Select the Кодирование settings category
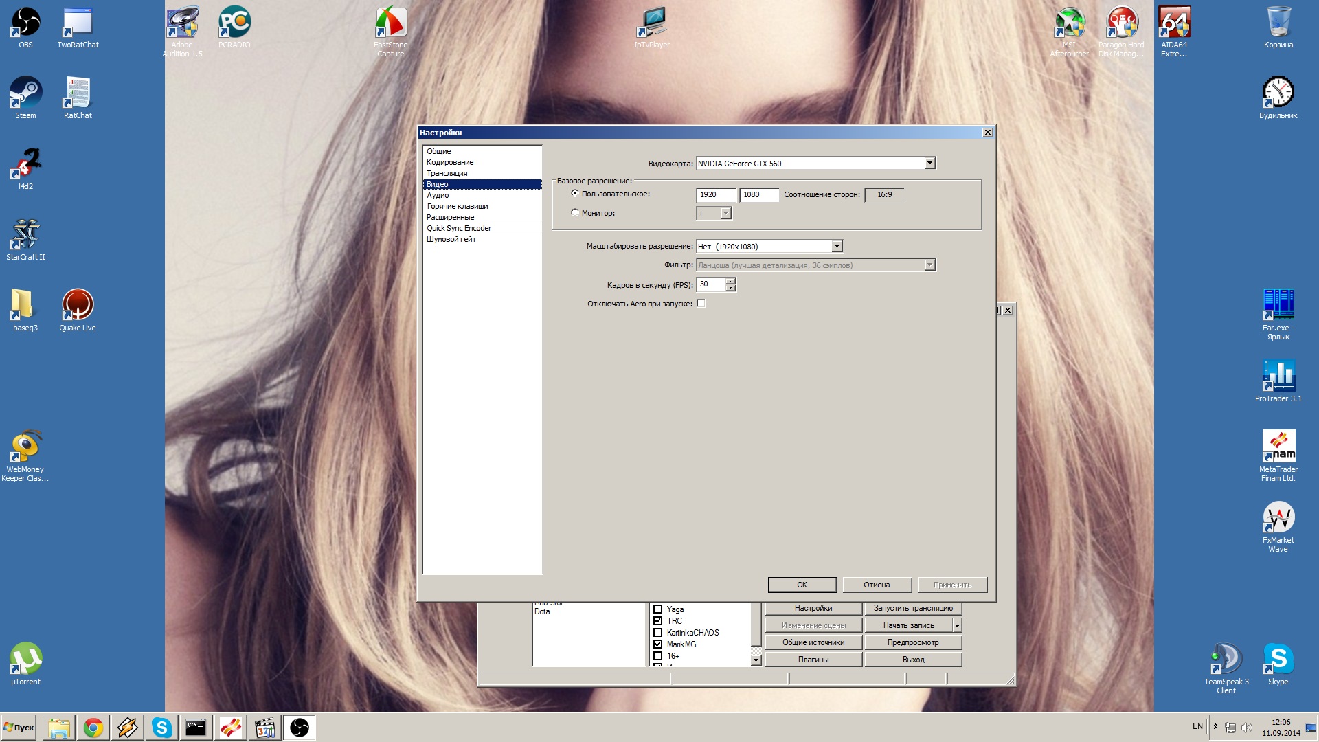The width and height of the screenshot is (1319, 742). (x=450, y=162)
